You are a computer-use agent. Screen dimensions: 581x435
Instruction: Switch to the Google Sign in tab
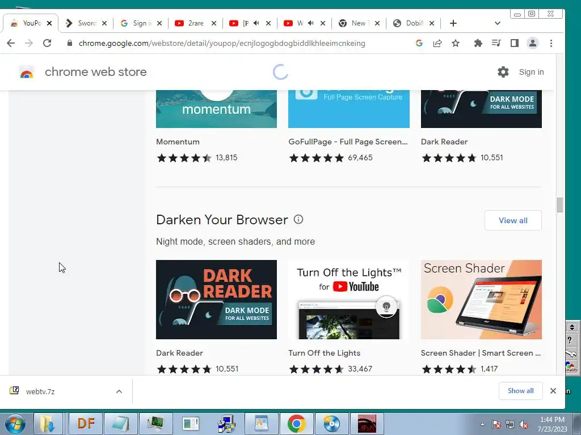coord(141,23)
